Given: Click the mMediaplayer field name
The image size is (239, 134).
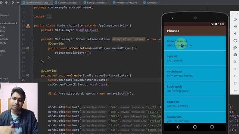Looking at the screenshot, I should (x=86, y=30).
